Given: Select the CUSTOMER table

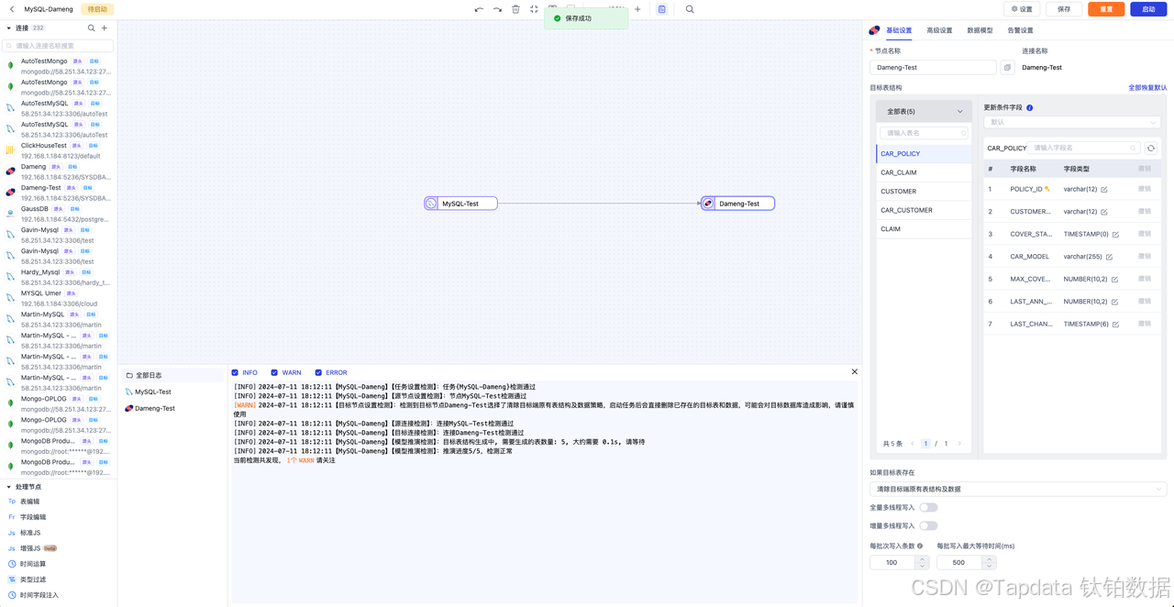Looking at the screenshot, I should click(924, 192).
